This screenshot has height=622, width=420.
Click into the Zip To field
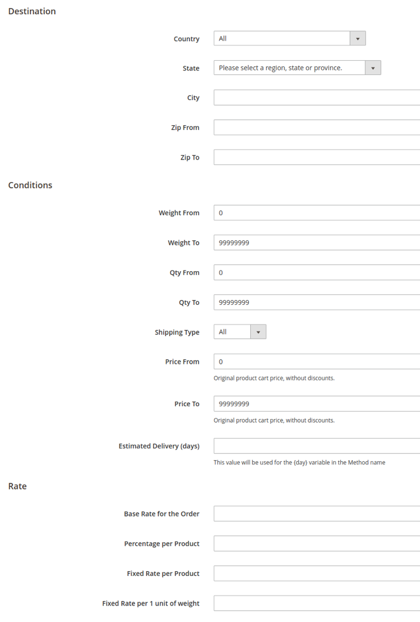[316, 158]
